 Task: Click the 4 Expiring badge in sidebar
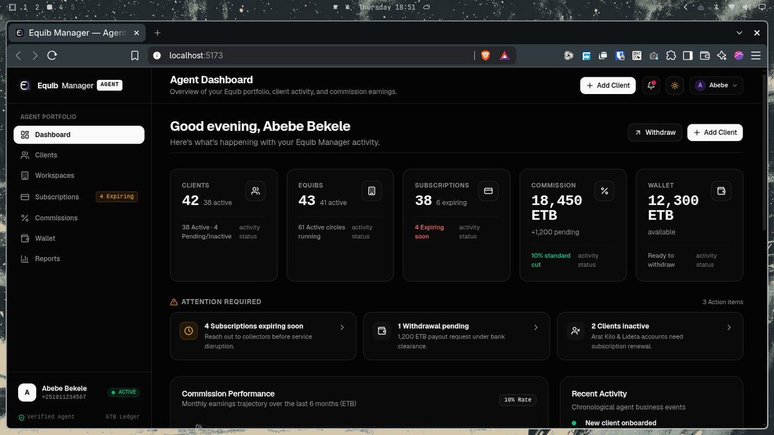pos(117,197)
